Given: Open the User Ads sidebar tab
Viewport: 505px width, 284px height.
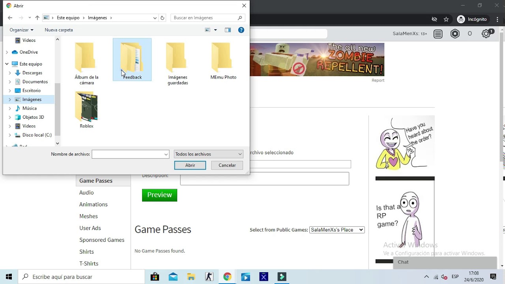Looking at the screenshot, I should click(x=90, y=228).
